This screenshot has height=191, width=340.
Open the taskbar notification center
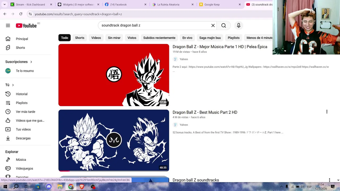[333, 187]
